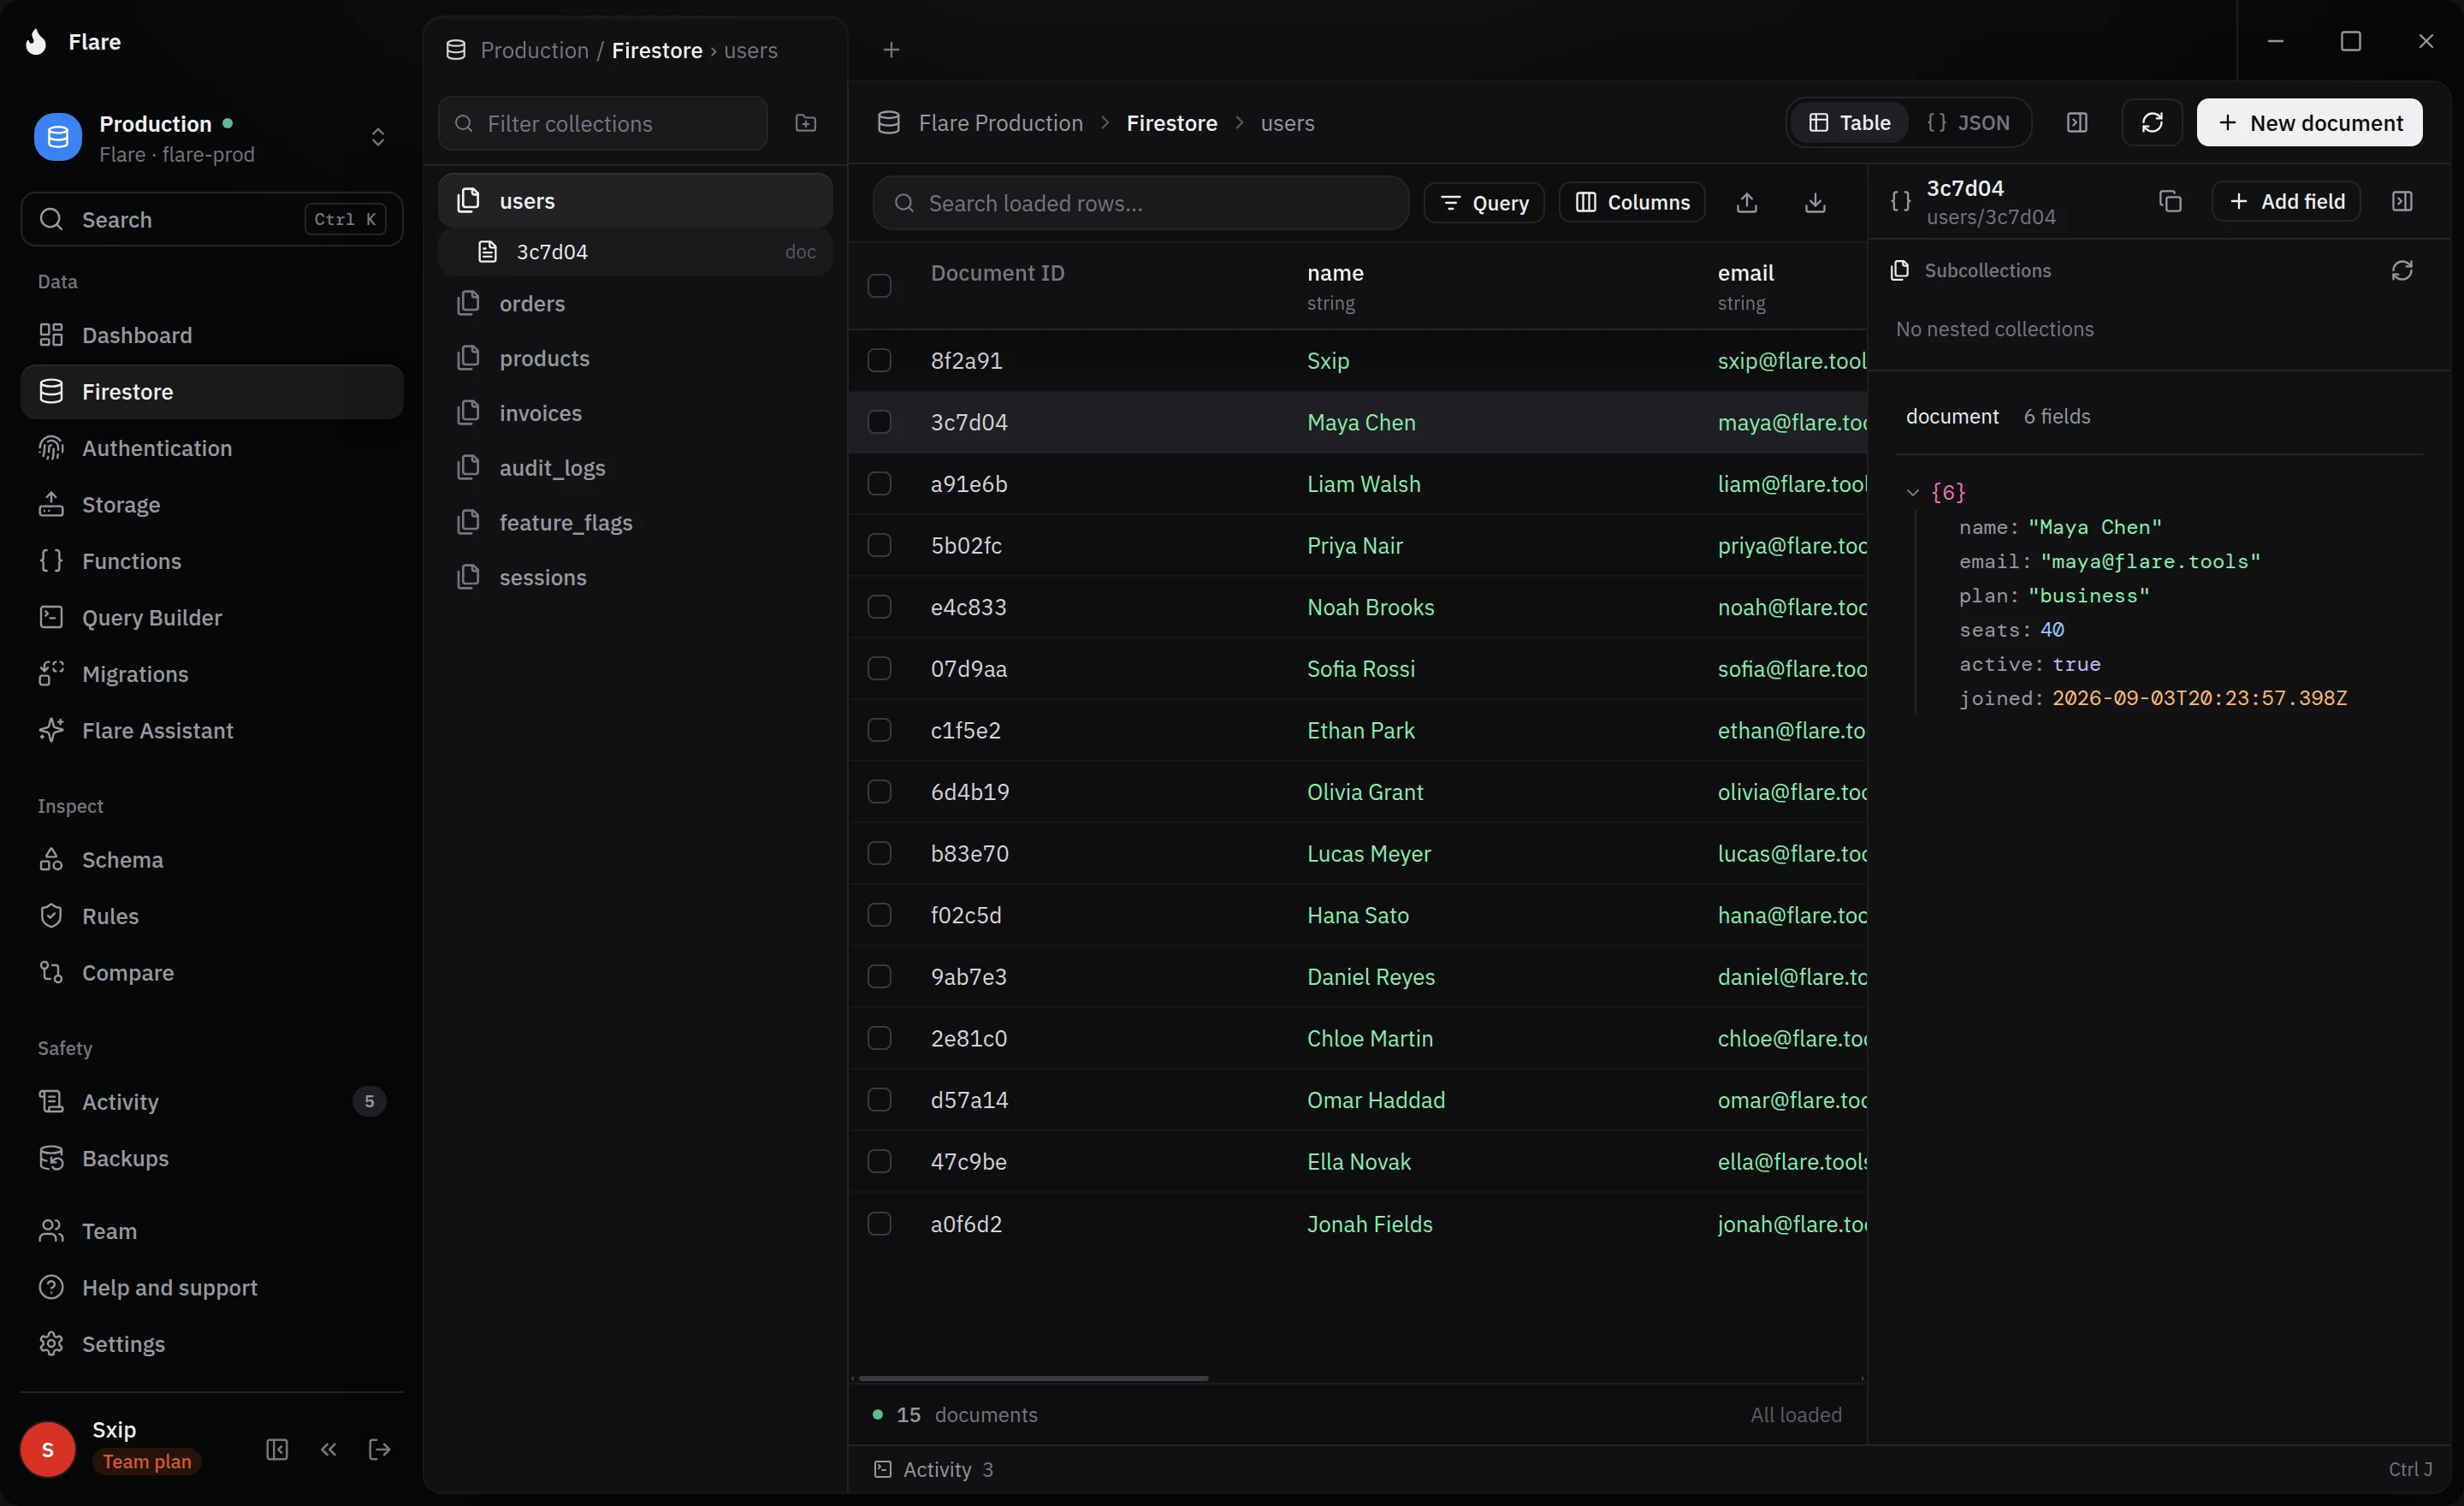Open the Production project switcher
This screenshot has height=1506, width=2464.
(x=212, y=137)
